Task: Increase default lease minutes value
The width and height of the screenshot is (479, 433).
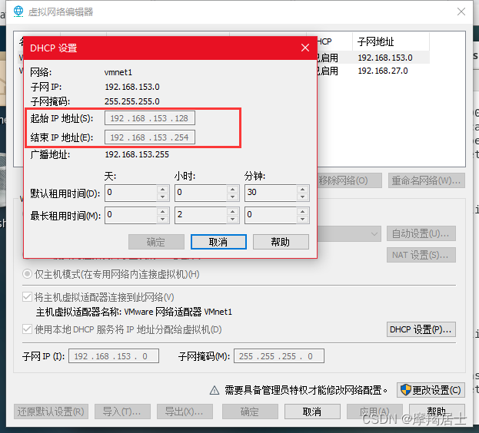Action: [x=302, y=189]
